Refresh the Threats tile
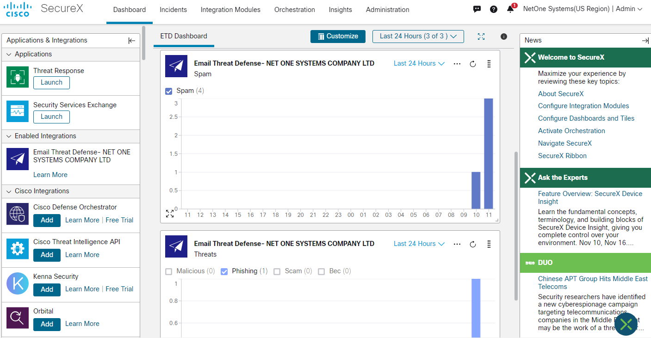This screenshot has width=651, height=338. click(473, 244)
